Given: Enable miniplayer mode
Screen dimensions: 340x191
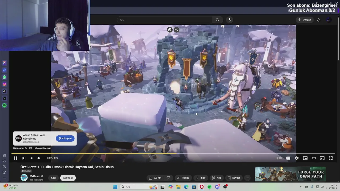Looking at the screenshot, I should click(305, 158).
